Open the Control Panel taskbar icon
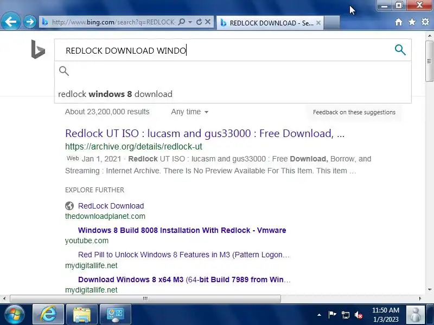Image resolution: width=434 pixels, height=325 pixels. (116, 314)
